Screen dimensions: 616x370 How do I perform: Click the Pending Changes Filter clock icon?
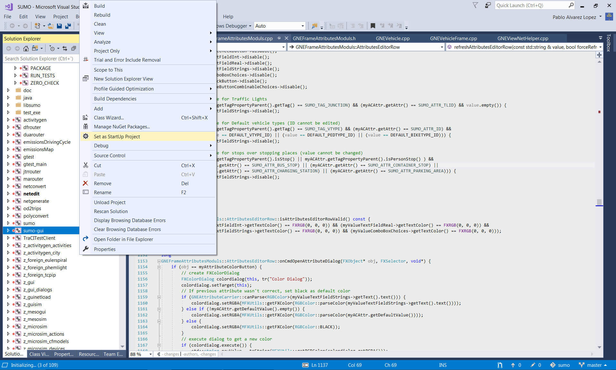pyautogui.click(x=52, y=48)
